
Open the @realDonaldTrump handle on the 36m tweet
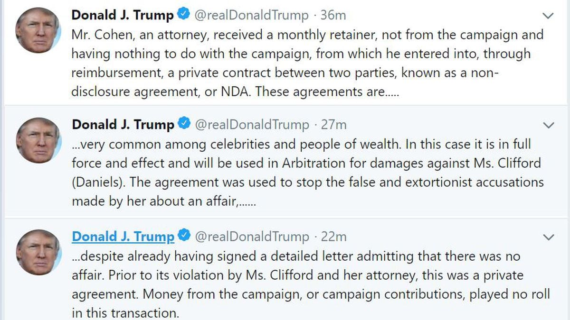pyautogui.click(x=251, y=15)
